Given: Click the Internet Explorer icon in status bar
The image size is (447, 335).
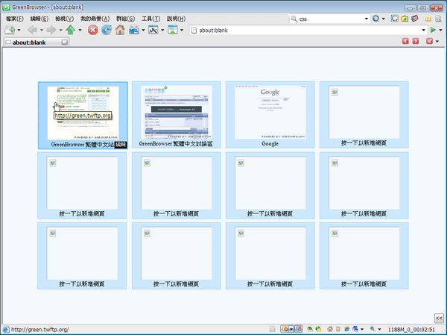Looking at the screenshot, I should click(346, 329).
